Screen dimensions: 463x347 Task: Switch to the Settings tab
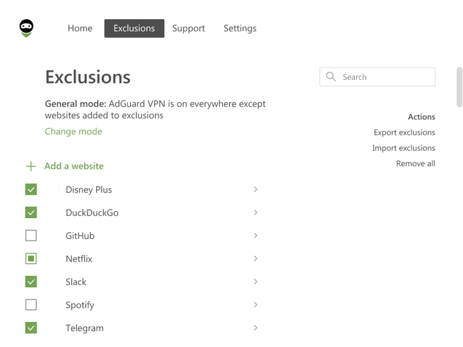click(240, 28)
